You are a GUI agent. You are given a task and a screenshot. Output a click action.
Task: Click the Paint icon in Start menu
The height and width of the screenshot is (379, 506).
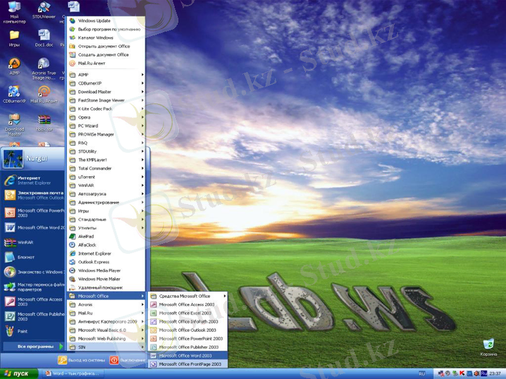(x=10, y=330)
